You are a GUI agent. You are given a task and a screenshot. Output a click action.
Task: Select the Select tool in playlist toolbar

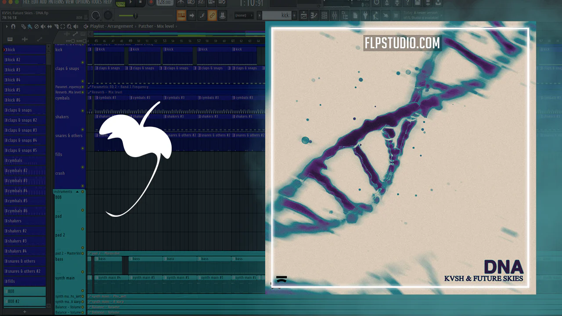pyautogui.click(x=63, y=26)
